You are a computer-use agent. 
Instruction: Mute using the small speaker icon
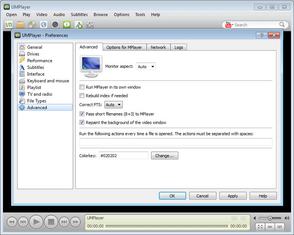(x=255, y=218)
